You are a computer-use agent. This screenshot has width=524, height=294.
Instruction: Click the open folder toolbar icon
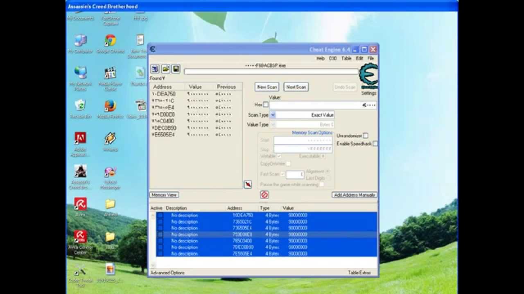(165, 69)
